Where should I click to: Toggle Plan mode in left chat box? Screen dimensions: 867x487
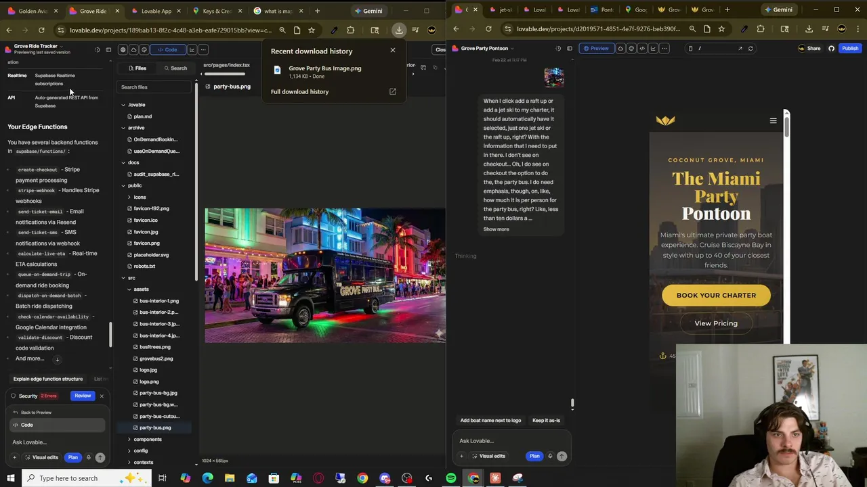point(72,458)
